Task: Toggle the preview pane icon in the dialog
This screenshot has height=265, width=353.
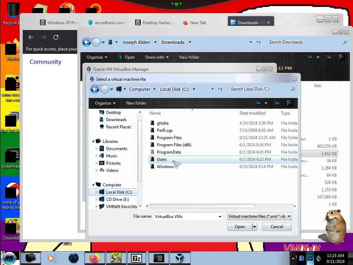Action: click(277, 103)
